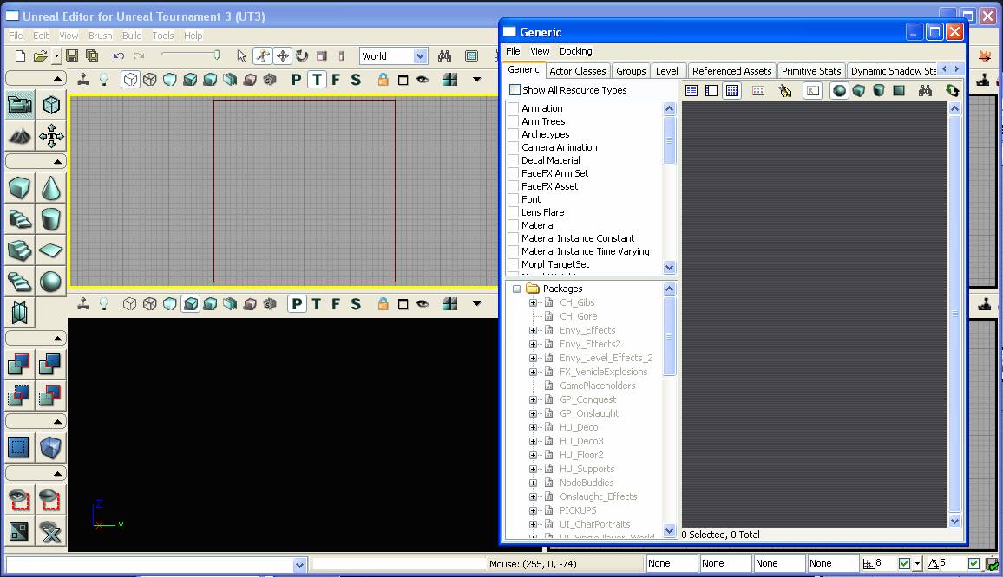Open the Build menu in main editor
This screenshot has height=577, width=1003.
coord(132,36)
